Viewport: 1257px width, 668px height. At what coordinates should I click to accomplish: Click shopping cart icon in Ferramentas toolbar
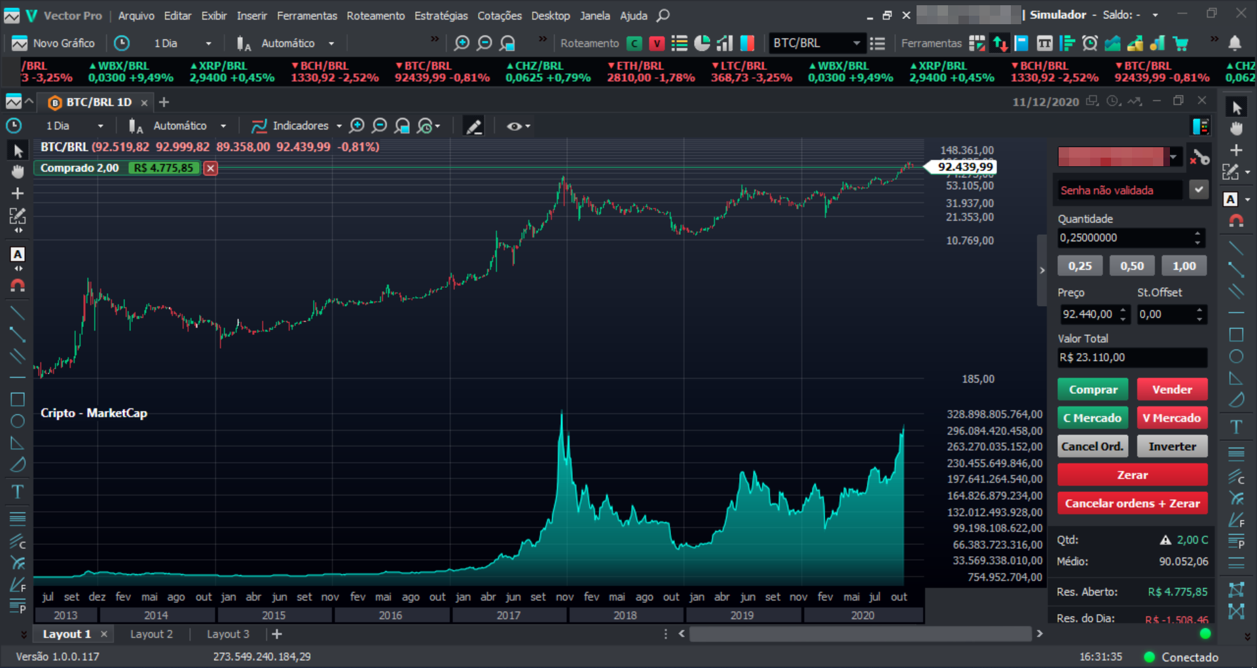click(x=1180, y=43)
